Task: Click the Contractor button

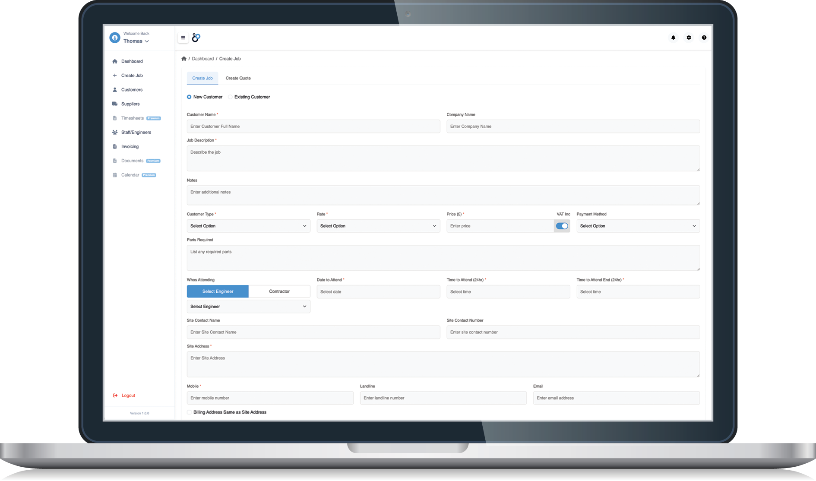Action: 279,291
